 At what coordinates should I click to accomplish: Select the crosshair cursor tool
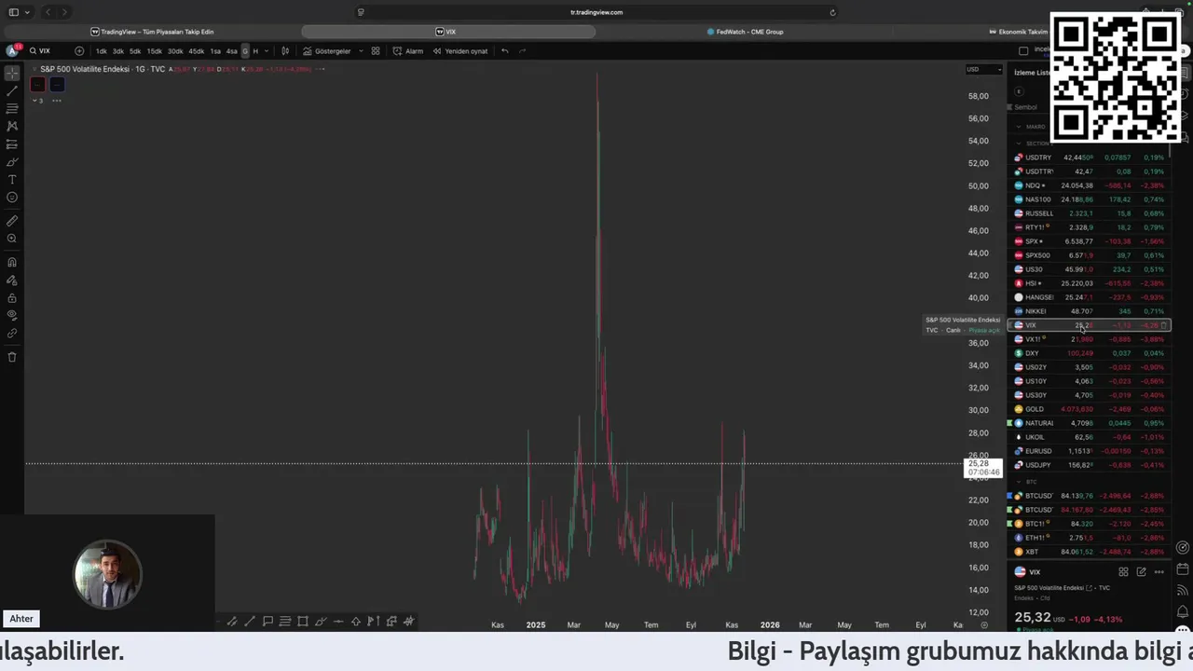[x=12, y=73]
